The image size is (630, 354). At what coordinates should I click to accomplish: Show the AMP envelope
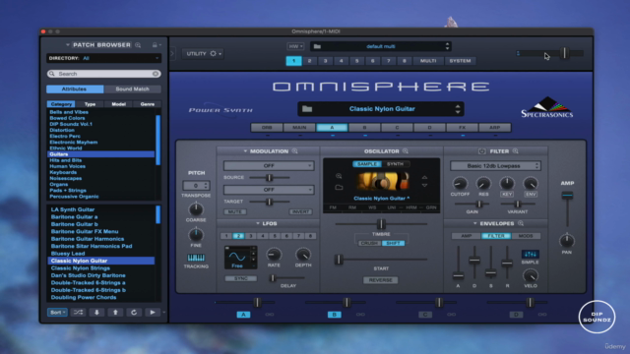pyautogui.click(x=466, y=236)
